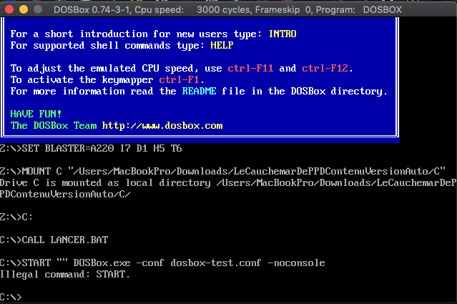Click the green HAVE FUN! text
The width and height of the screenshot is (457, 304).
(36, 114)
